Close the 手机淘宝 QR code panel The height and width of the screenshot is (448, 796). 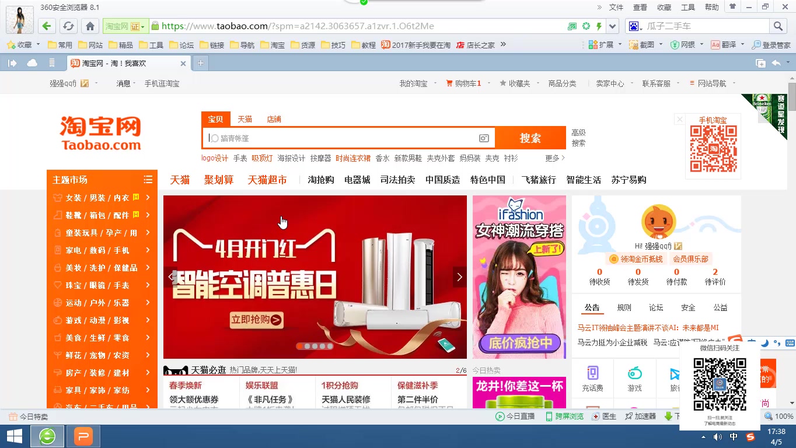[679, 120]
